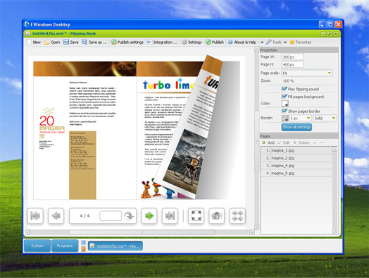Click the preview vertical scrollbar down arrow
The width and height of the screenshot is (369, 278).
click(x=257, y=227)
